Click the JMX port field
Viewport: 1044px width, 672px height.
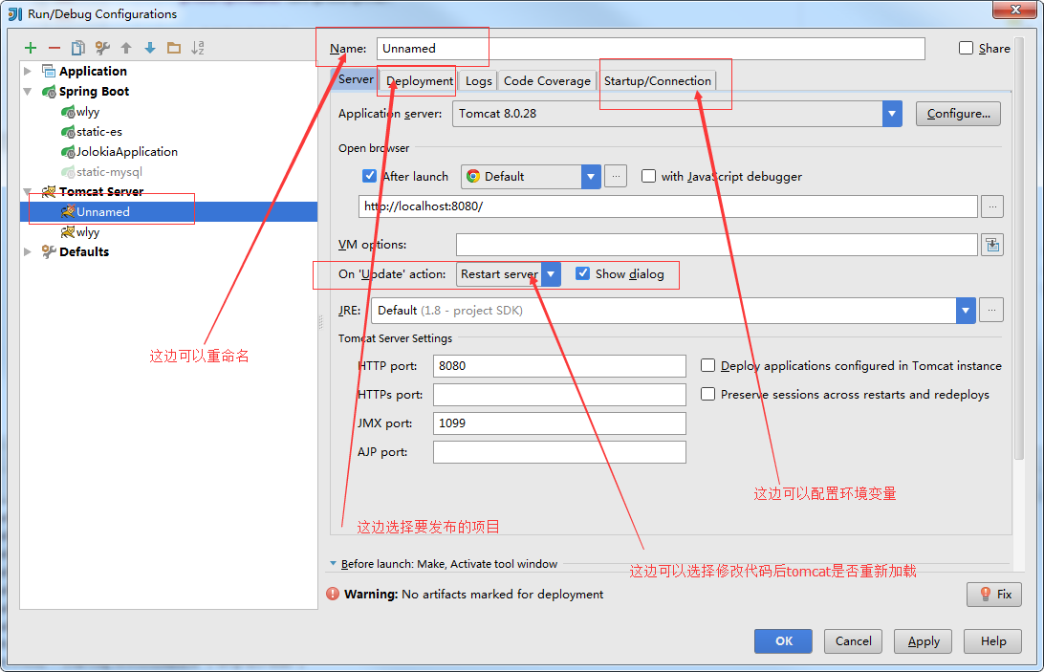tap(559, 423)
